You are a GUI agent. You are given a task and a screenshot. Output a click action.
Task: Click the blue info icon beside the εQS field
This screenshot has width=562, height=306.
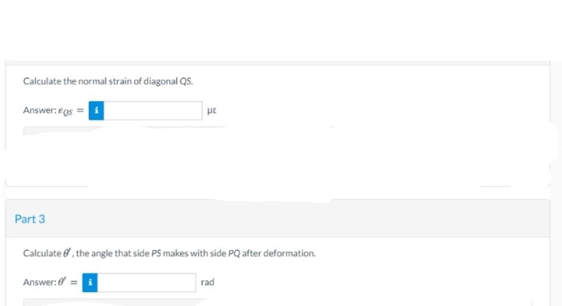coord(96,110)
